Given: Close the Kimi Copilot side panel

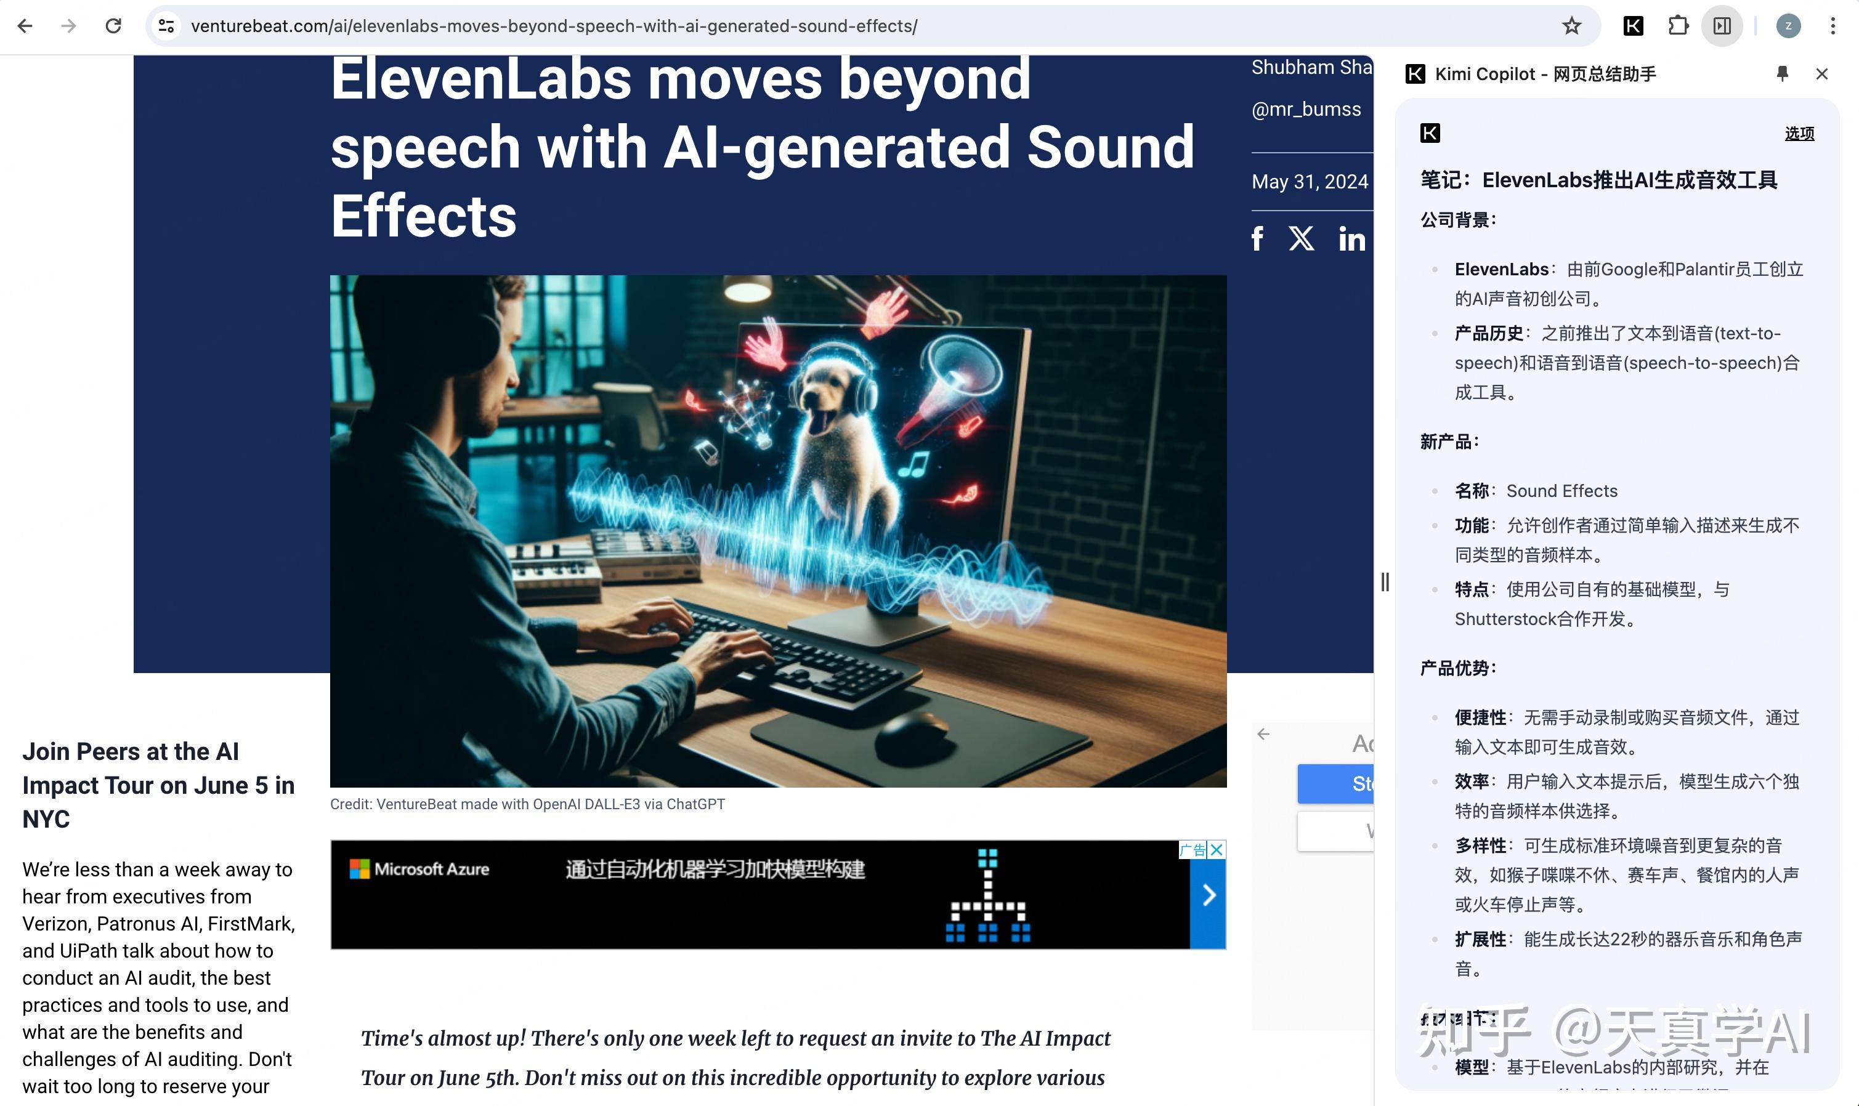Looking at the screenshot, I should click(x=1821, y=74).
